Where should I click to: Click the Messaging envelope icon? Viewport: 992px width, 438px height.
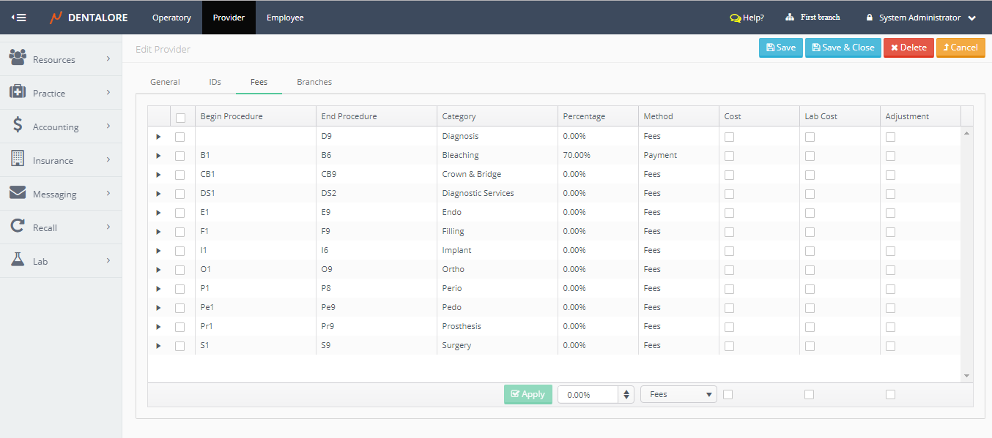(18, 193)
